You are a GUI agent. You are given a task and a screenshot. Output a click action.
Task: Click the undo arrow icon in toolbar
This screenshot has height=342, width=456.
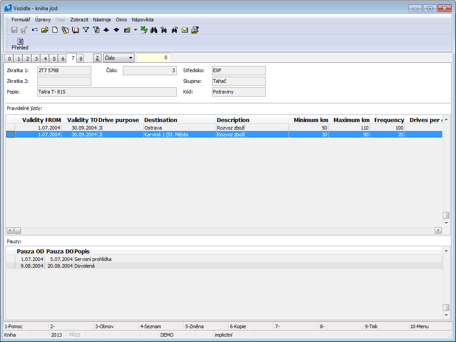(34, 30)
